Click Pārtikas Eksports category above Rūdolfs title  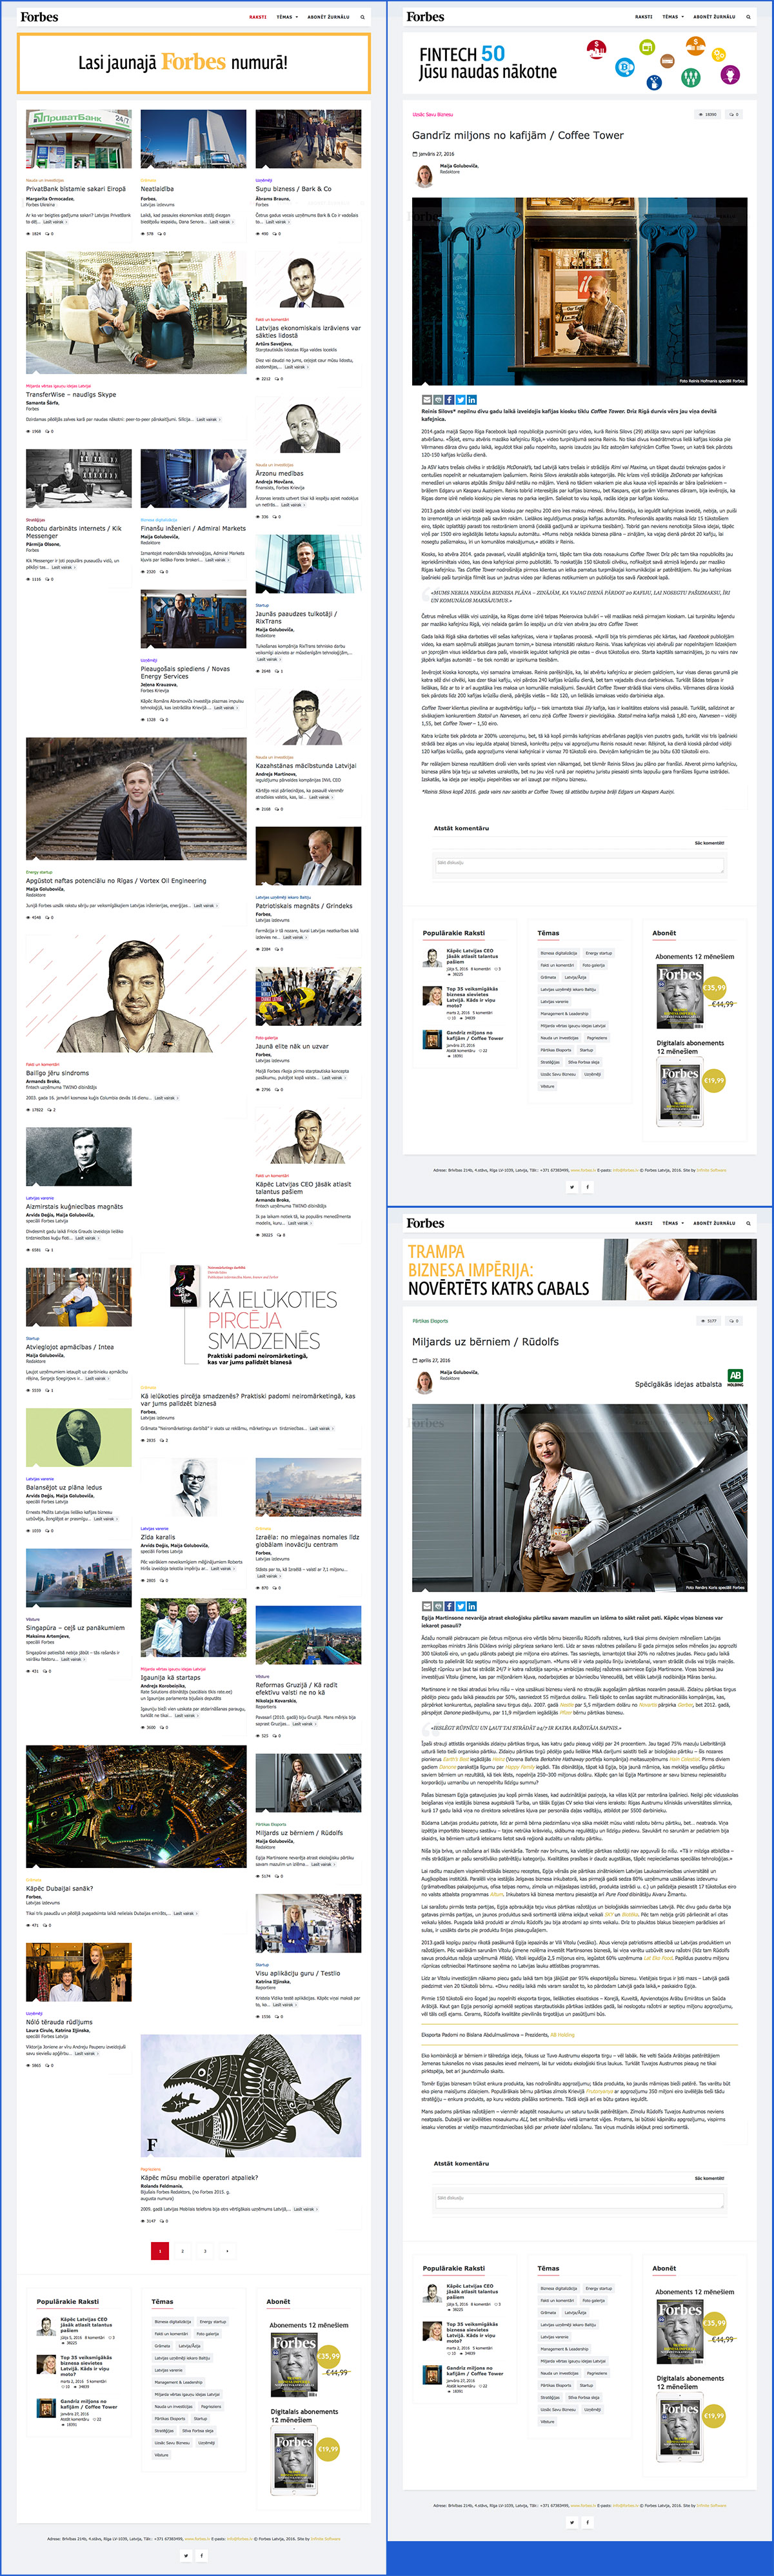[430, 1320]
